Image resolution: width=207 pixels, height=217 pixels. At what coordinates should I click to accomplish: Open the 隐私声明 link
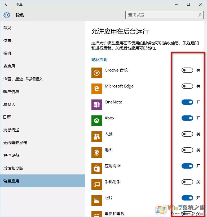click(99, 60)
